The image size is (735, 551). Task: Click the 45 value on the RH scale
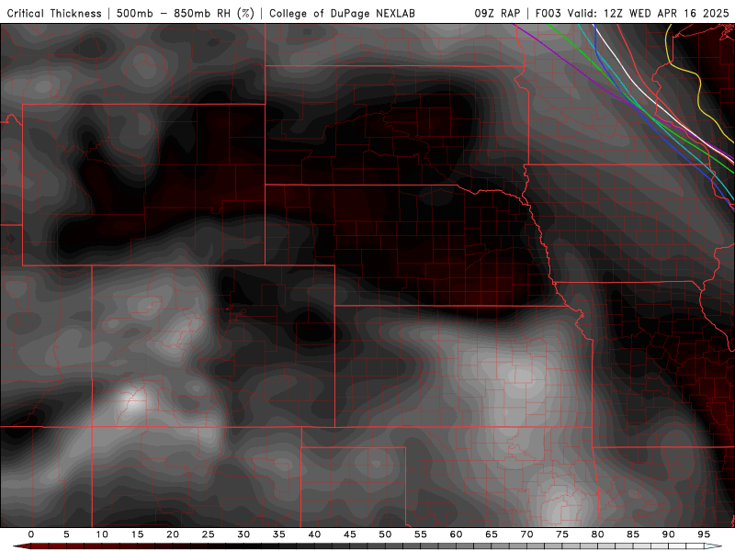[350, 534]
